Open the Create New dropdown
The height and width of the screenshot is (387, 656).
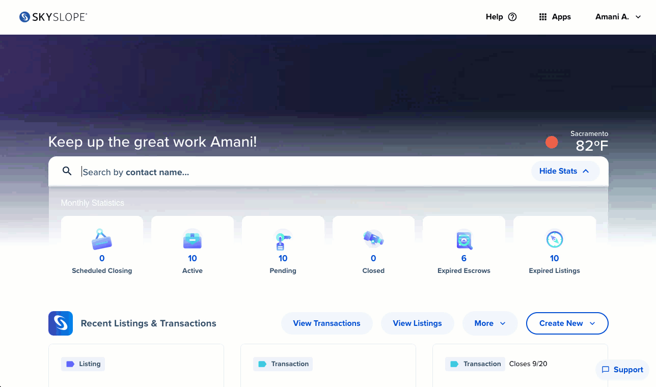point(567,323)
